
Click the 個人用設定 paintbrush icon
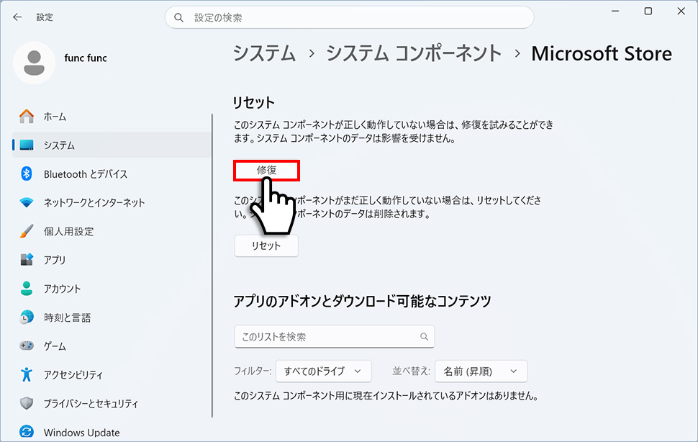tap(27, 231)
